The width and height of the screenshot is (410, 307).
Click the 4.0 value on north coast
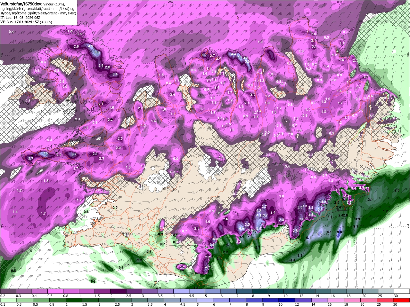click(x=204, y=55)
